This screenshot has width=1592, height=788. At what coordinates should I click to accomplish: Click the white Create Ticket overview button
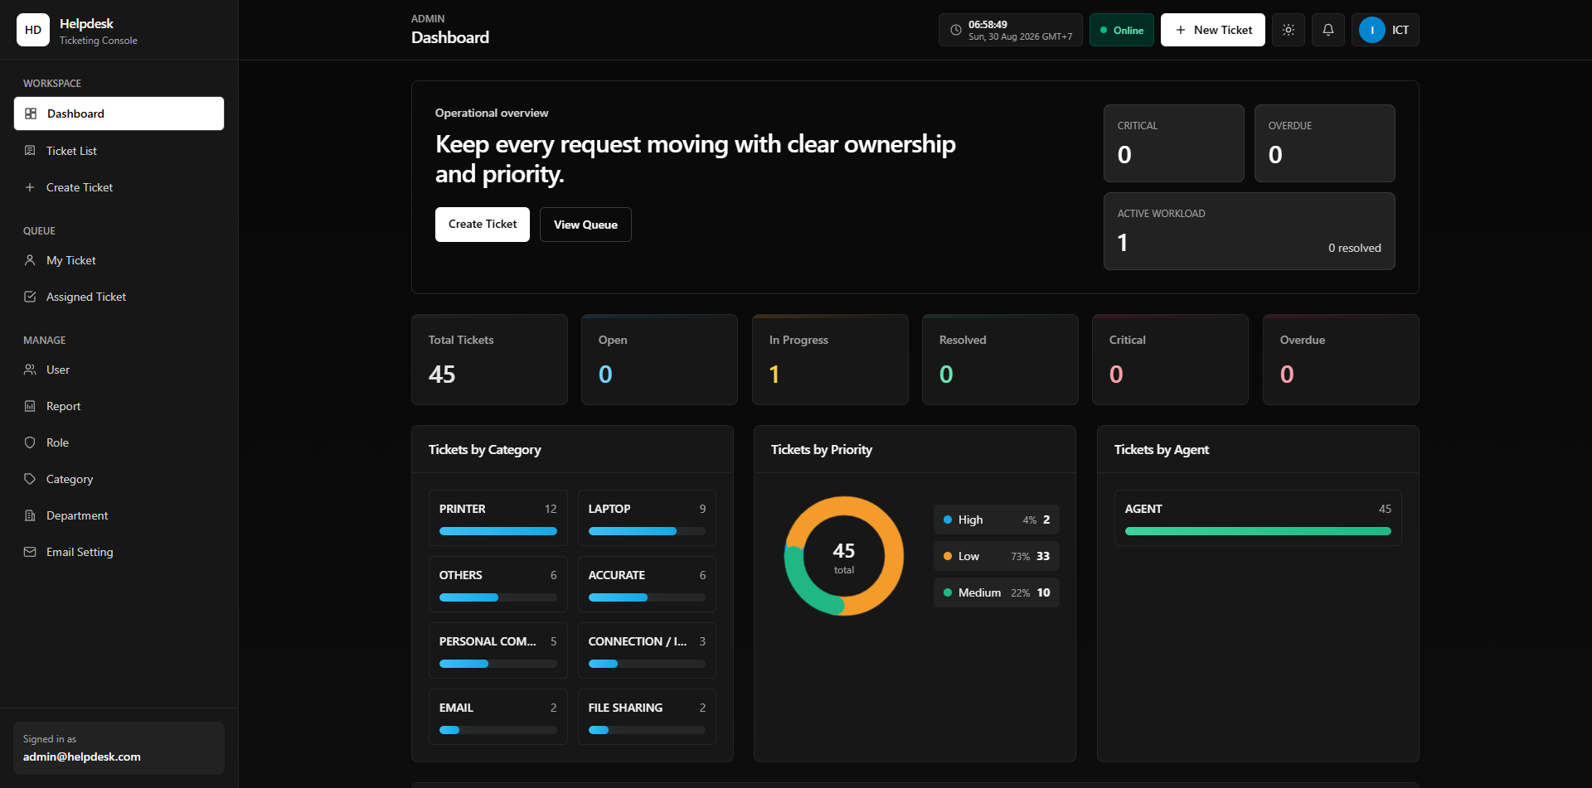pyautogui.click(x=483, y=225)
